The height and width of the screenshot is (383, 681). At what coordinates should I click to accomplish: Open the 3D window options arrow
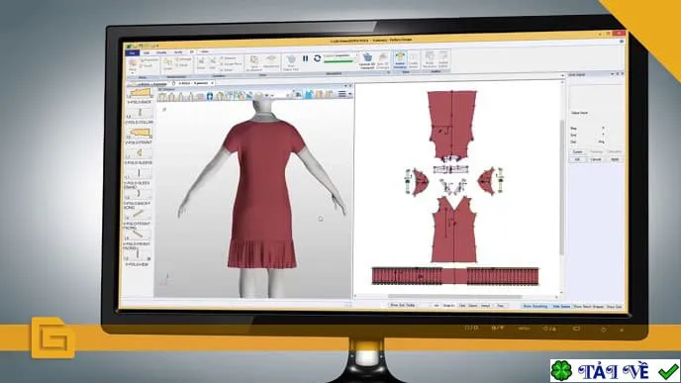pos(345,86)
